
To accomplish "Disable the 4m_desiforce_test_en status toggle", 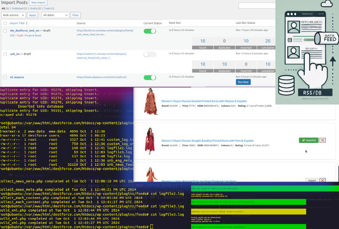I will pos(150,31).
